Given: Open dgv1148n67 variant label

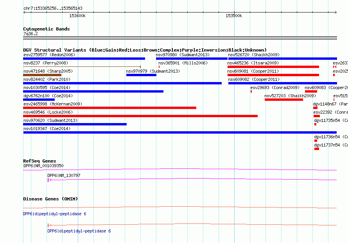Looking at the screenshot, I should [x=330, y=104].
